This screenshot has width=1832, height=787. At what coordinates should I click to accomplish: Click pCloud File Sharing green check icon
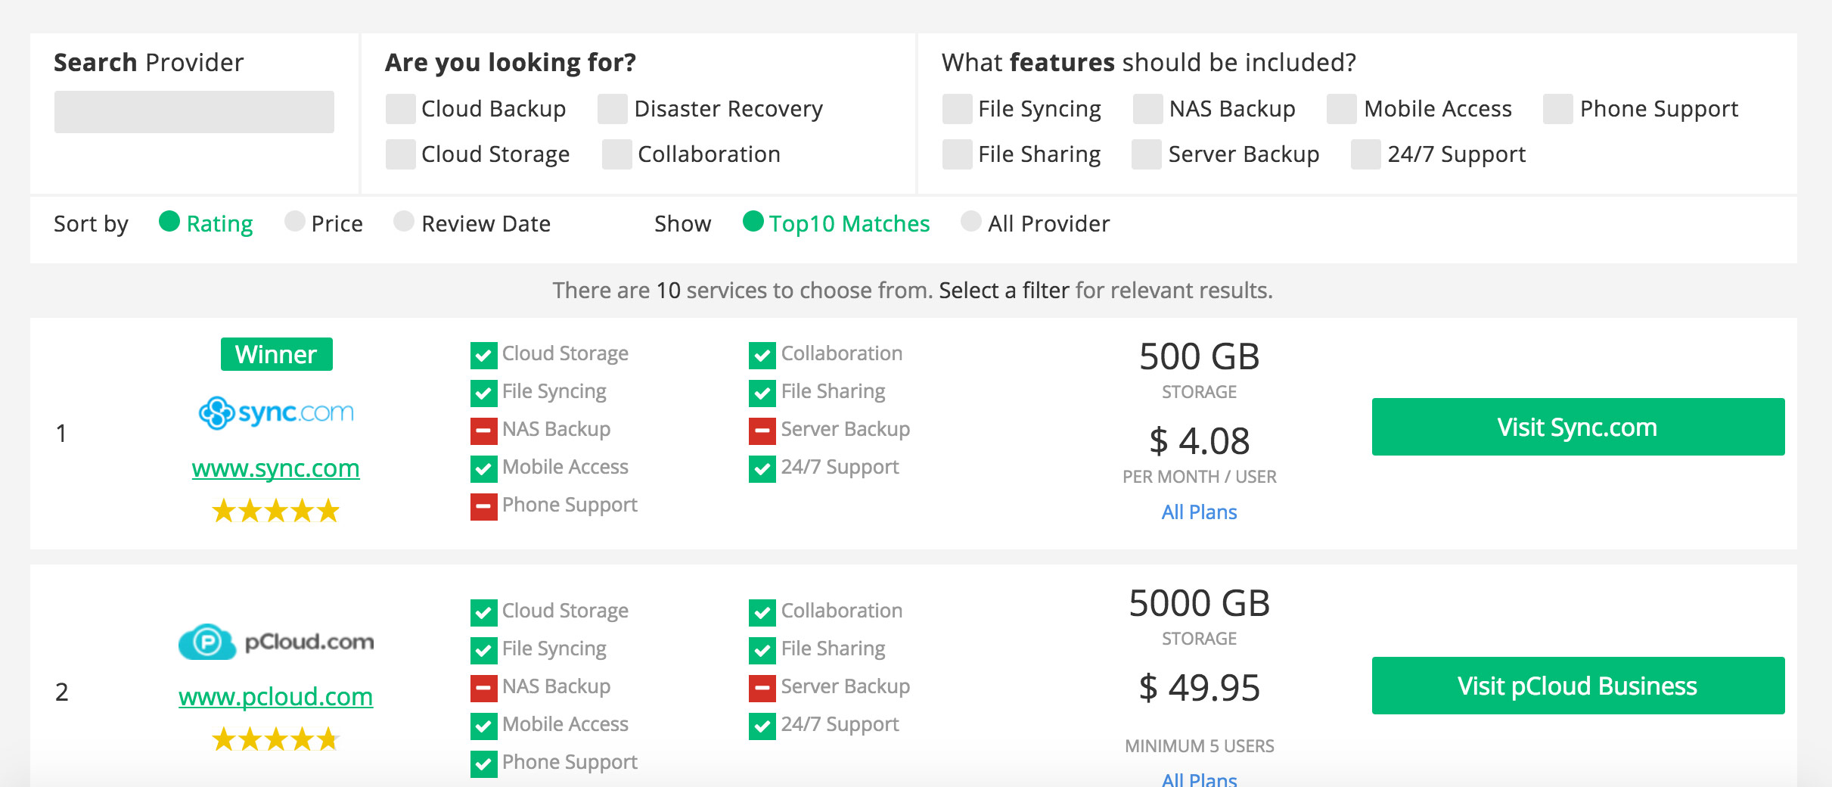pyautogui.click(x=762, y=650)
